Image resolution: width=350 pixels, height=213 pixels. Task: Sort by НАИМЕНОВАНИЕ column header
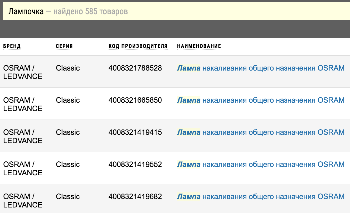199,46
